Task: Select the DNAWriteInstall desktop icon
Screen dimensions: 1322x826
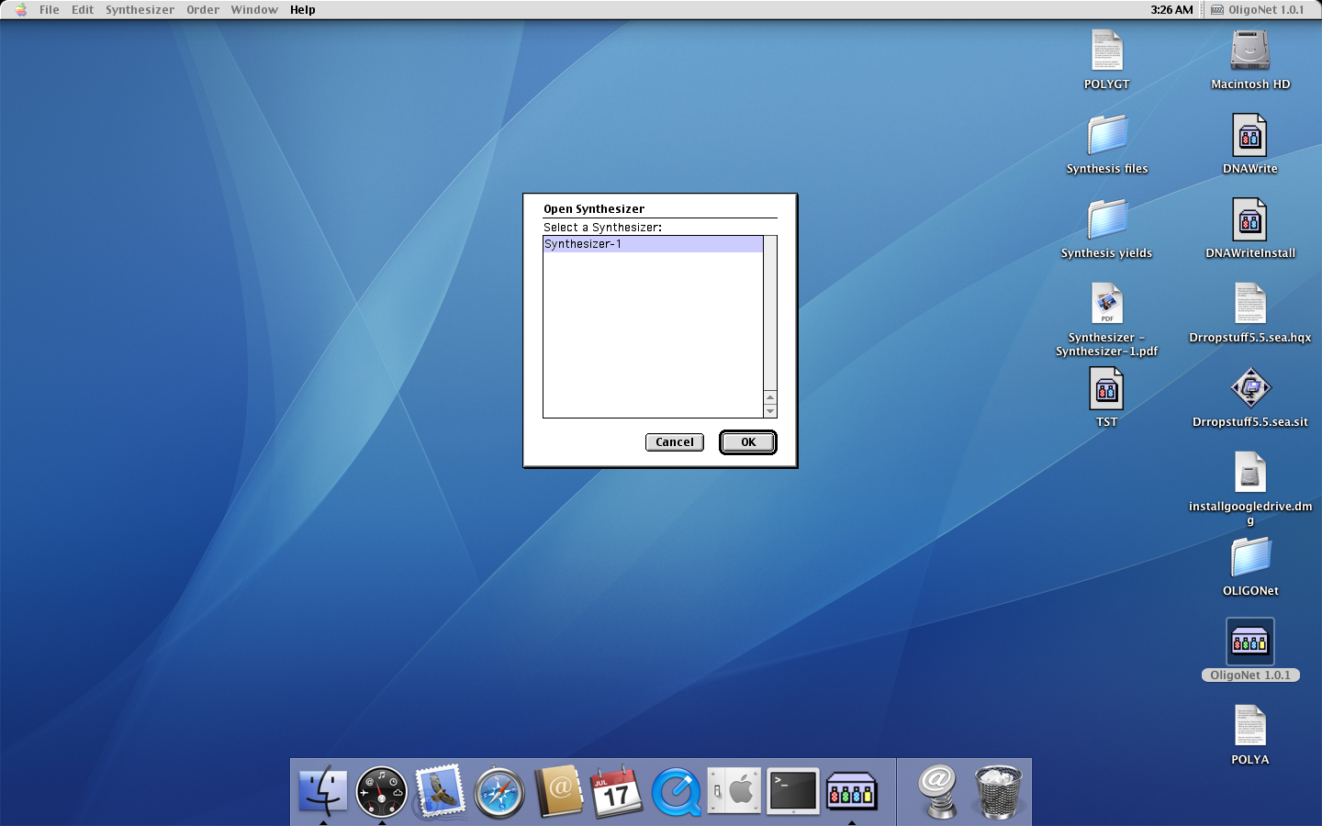Action: (1249, 221)
